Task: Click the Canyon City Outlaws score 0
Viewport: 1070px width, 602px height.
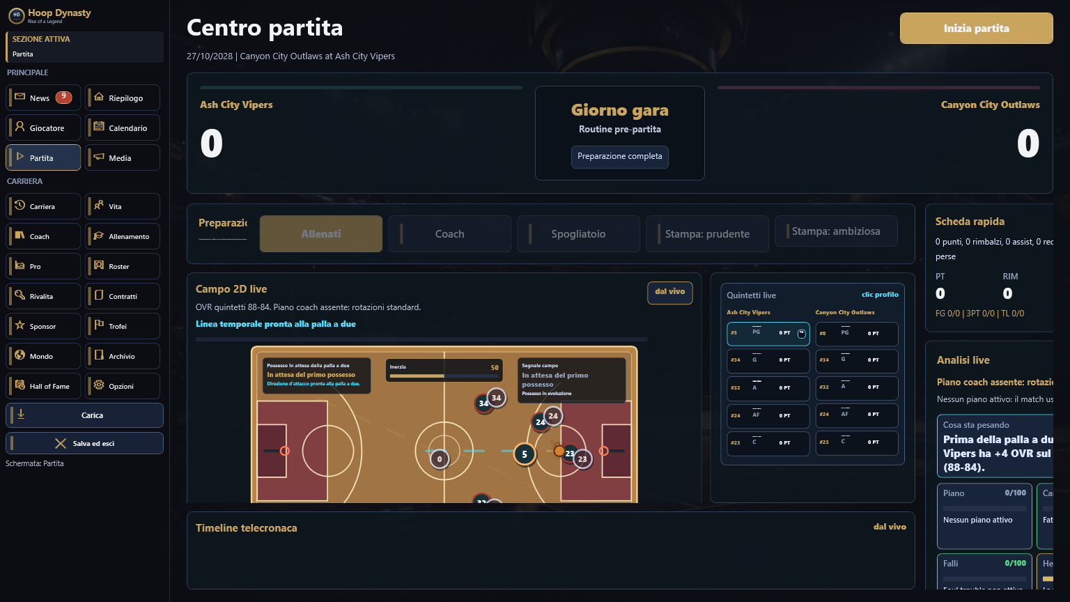Action: (1028, 144)
